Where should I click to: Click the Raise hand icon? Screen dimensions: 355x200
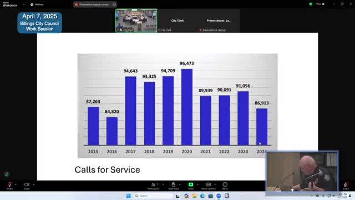(174, 184)
